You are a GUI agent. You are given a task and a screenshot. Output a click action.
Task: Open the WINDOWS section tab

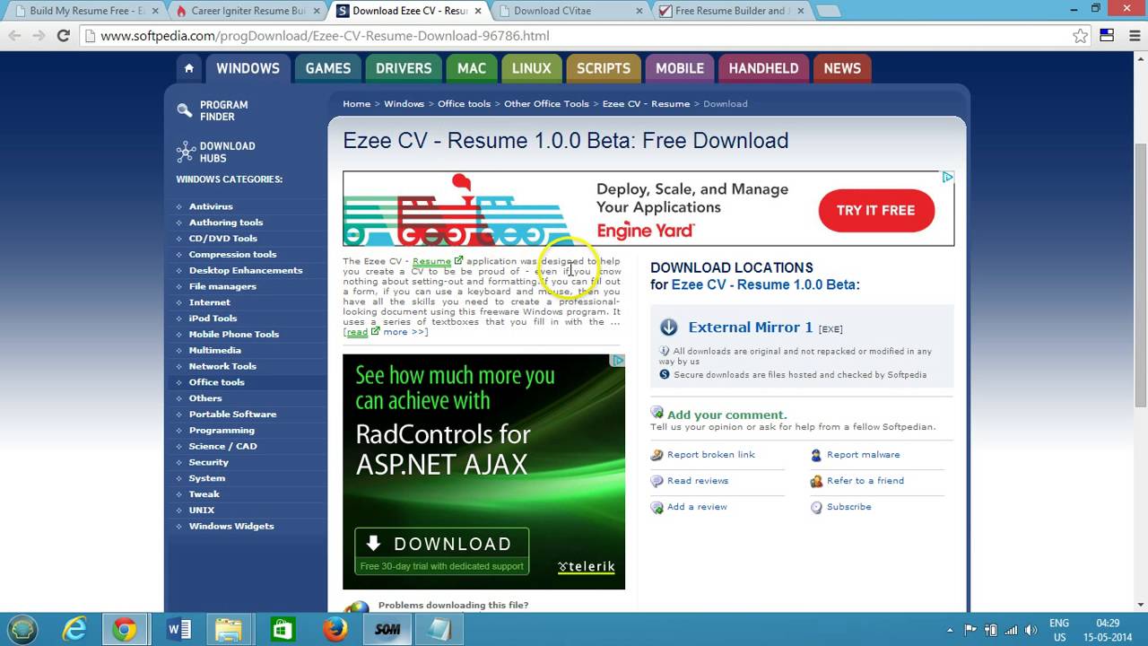click(x=248, y=68)
